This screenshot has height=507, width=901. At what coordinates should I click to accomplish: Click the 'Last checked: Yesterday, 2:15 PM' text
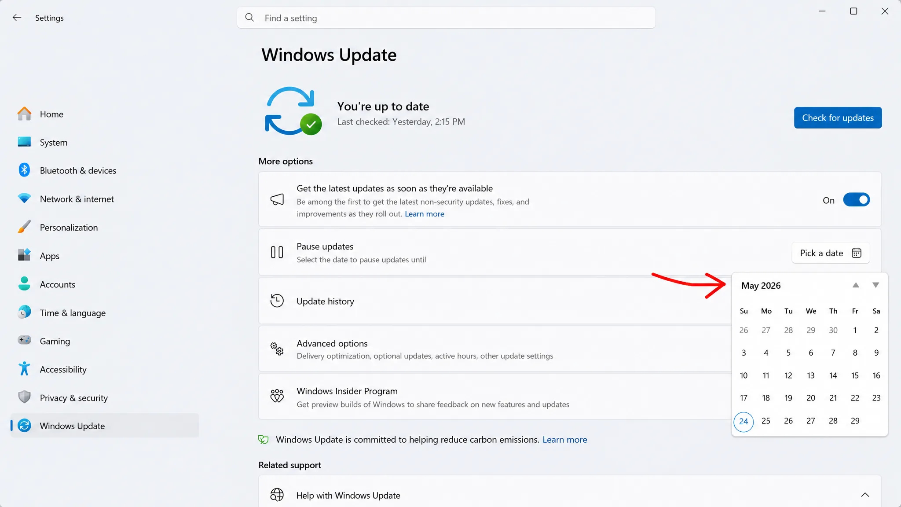pyautogui.click(x=401, y=121)
